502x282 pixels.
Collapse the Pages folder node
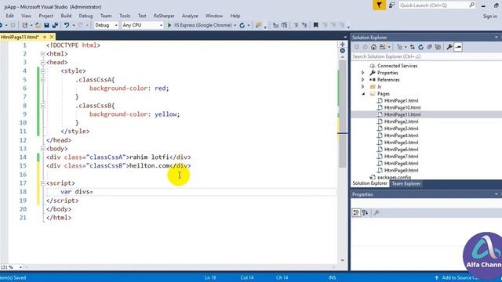pyautogui.click(x=363, y=94)
